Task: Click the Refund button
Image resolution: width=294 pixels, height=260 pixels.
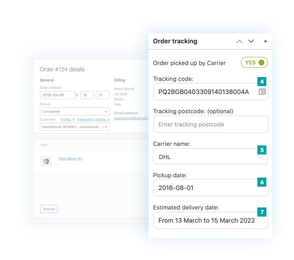Action: click(49, 209)
